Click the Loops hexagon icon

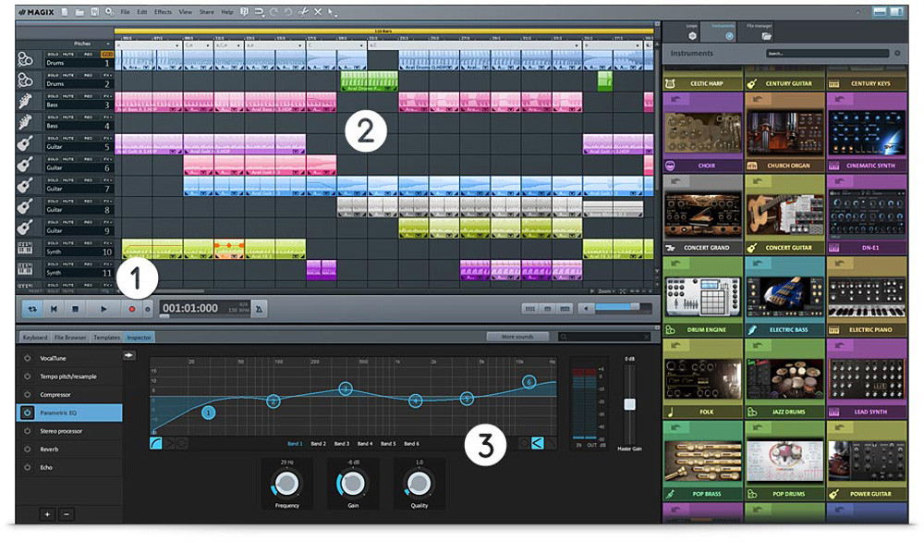tap(692, 36)
